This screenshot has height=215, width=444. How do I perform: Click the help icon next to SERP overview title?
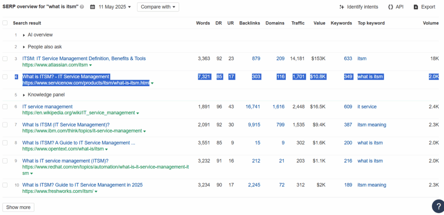point(82,7)
